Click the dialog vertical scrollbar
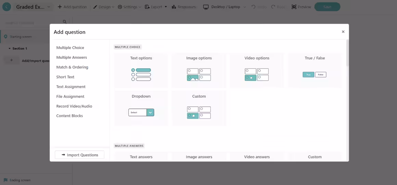397x185 pixels. pyautogui.click(x=347, y=53)
